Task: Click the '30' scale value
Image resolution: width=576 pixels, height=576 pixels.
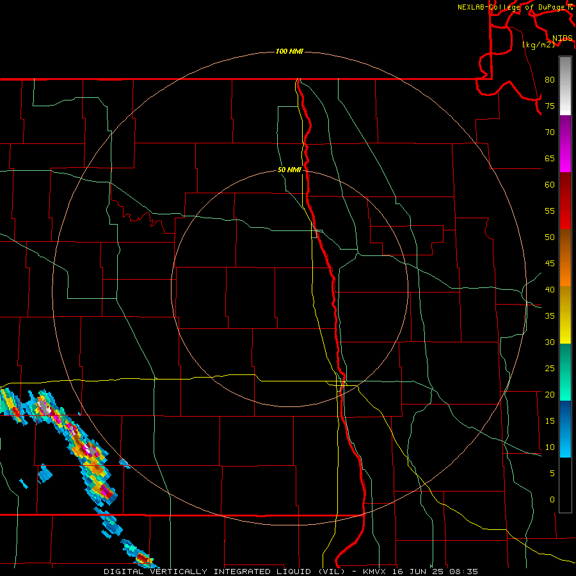Action: (550, 342)
